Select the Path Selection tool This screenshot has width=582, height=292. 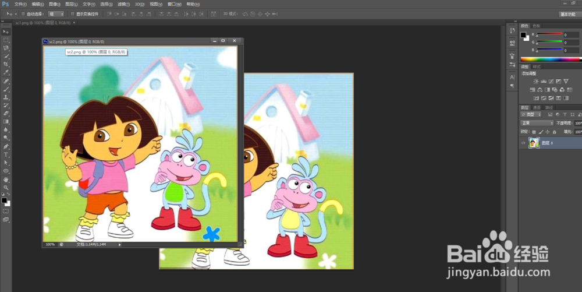[6, 163]
